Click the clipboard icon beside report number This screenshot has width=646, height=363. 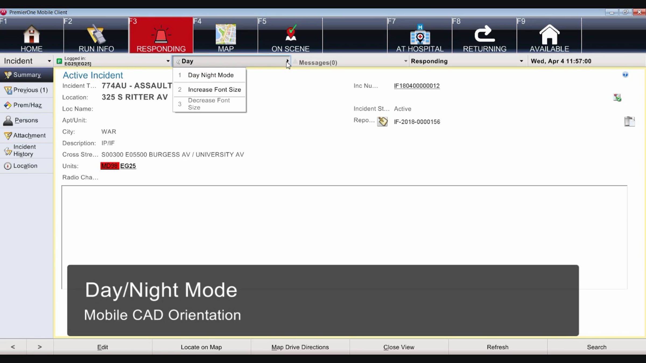tap(629, 121)
